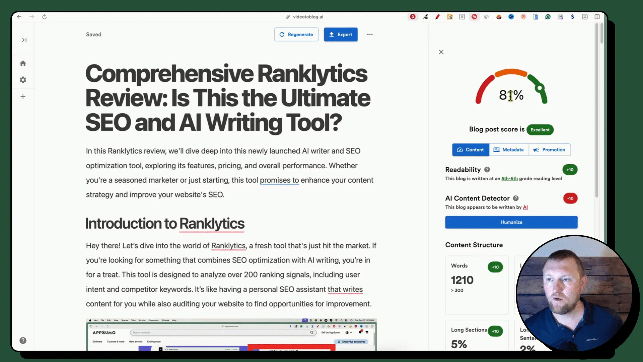Open the red marker pen extension

point(437,17)
